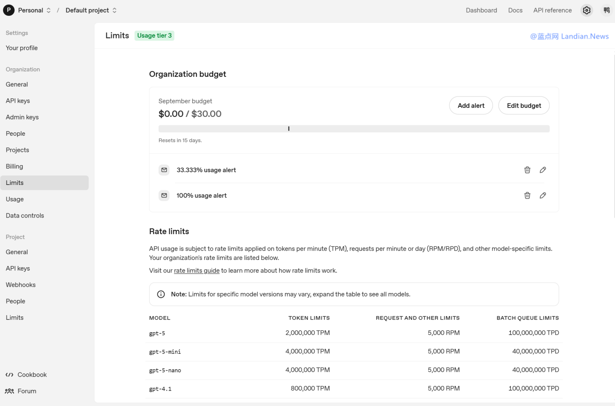Go to Billing in Organization settings
Screen dimensions: 615x406
click(x=15, y=166)
